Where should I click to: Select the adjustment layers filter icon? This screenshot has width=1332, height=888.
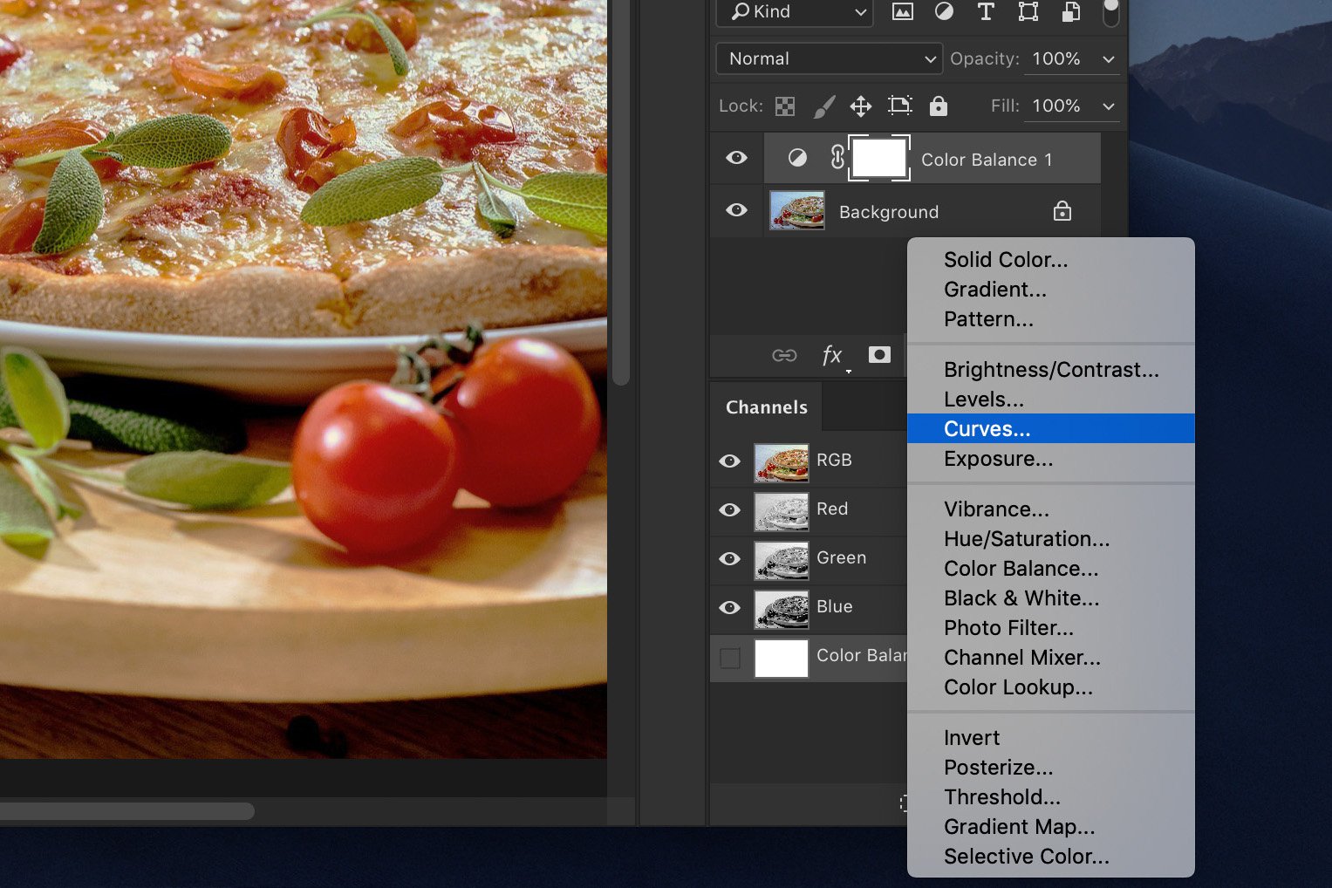tap(944, 12)
